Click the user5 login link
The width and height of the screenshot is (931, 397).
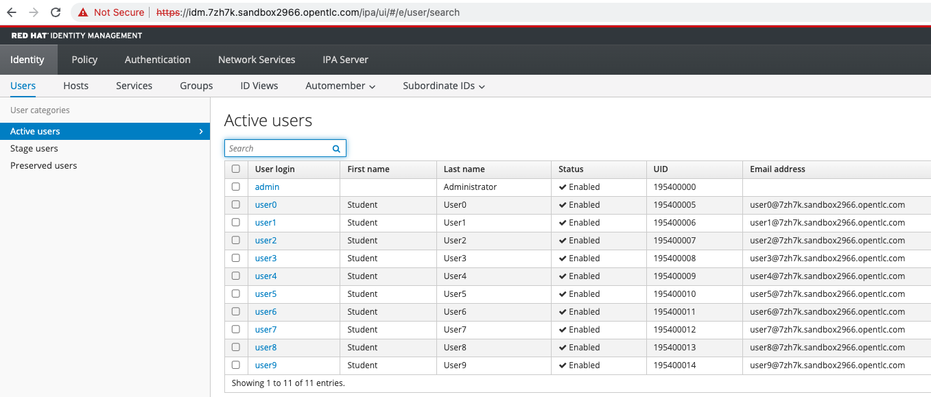coord(266,293)
